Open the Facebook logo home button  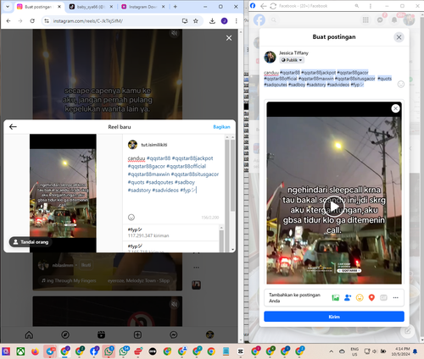pos(259,20)
